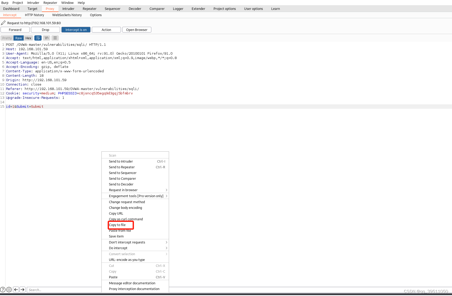Select Copy to file
The image size is (452, 296).
(135, 225)
